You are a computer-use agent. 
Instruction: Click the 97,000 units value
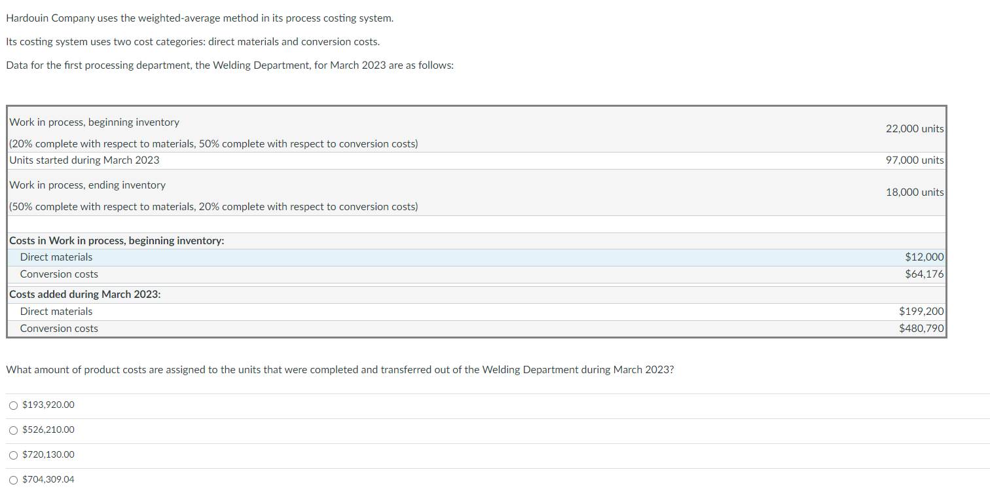(x=915, y=160)
